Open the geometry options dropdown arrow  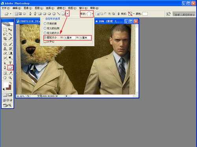pyautogui.click(x=67, y=14)
